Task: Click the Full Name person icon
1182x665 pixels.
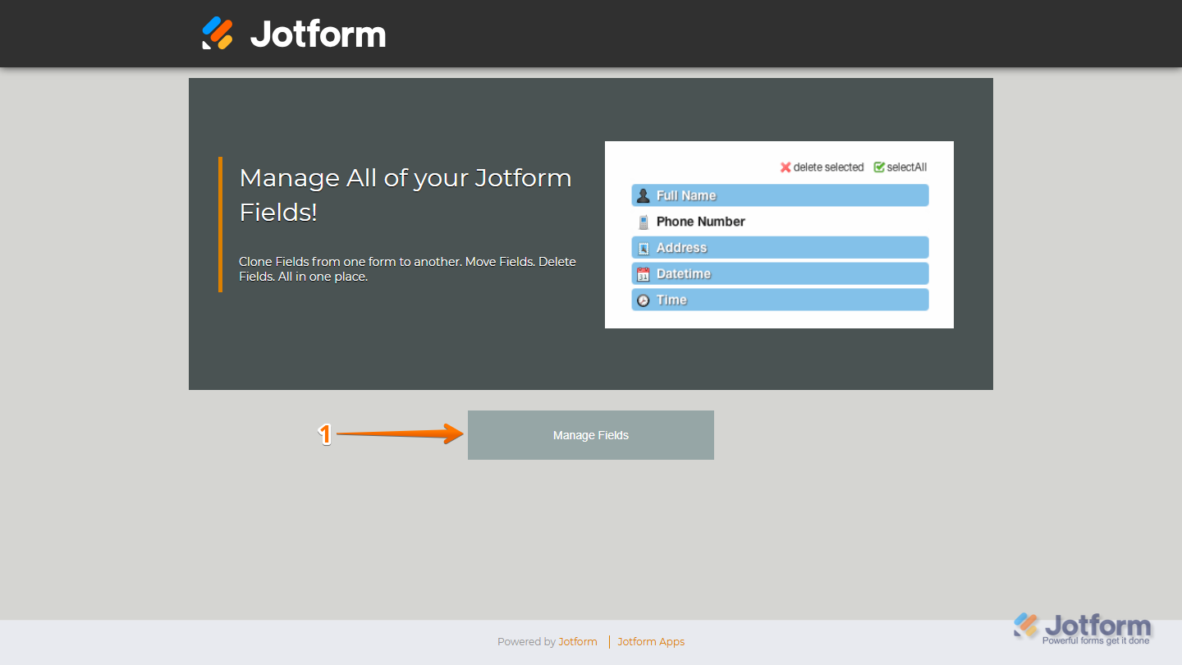Action: coord(644,195)
